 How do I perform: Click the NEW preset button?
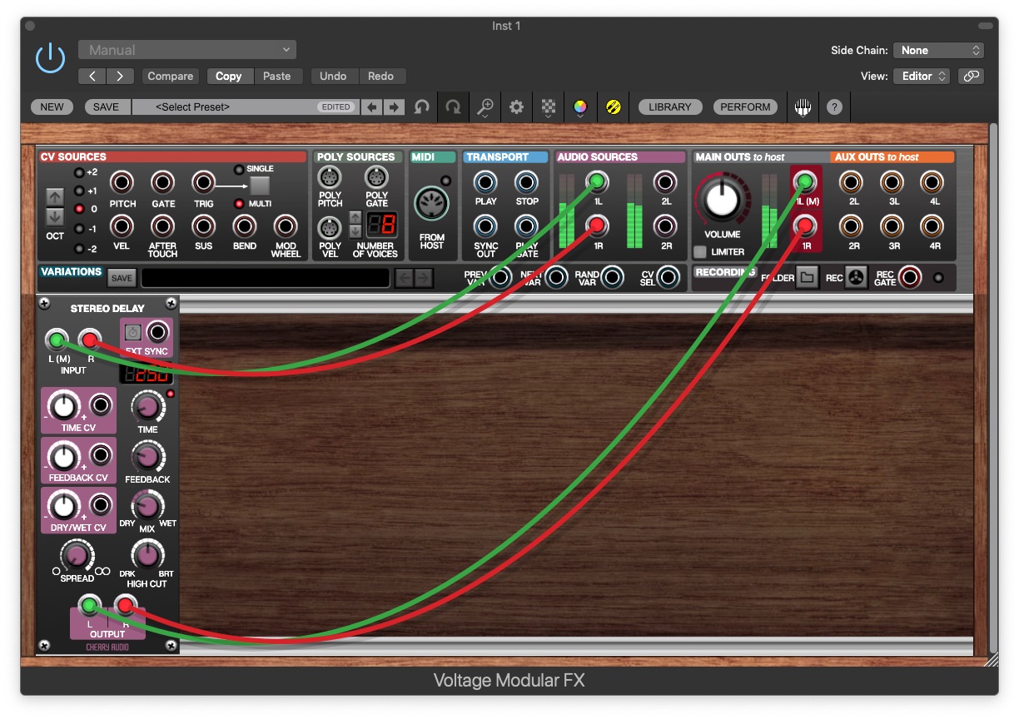pos(52,107)
